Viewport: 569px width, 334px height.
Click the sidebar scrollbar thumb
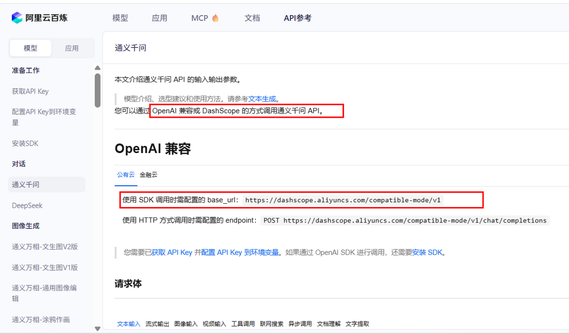click(x=97, y=90)
